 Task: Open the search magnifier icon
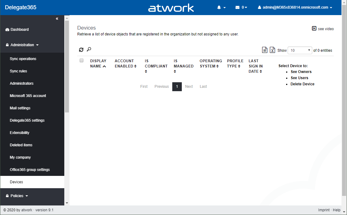tap(89, 49)
